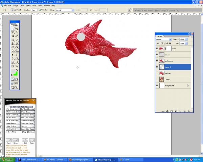The height and width of the screenshot is (162, 203).
Task: Select the Type tool
Action: 17,55
